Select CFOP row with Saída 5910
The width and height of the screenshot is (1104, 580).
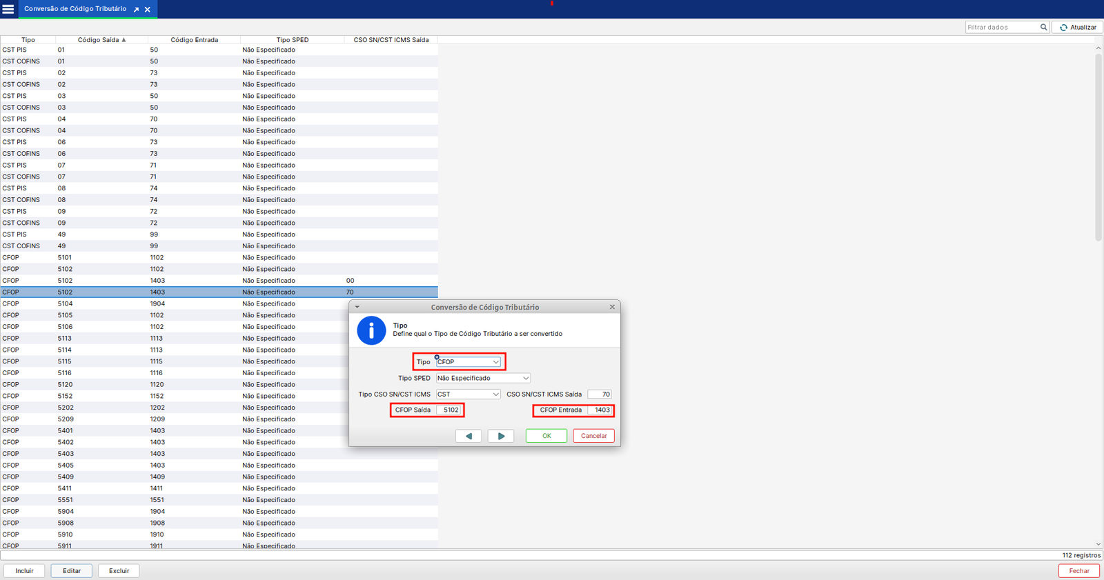(219, 534)
